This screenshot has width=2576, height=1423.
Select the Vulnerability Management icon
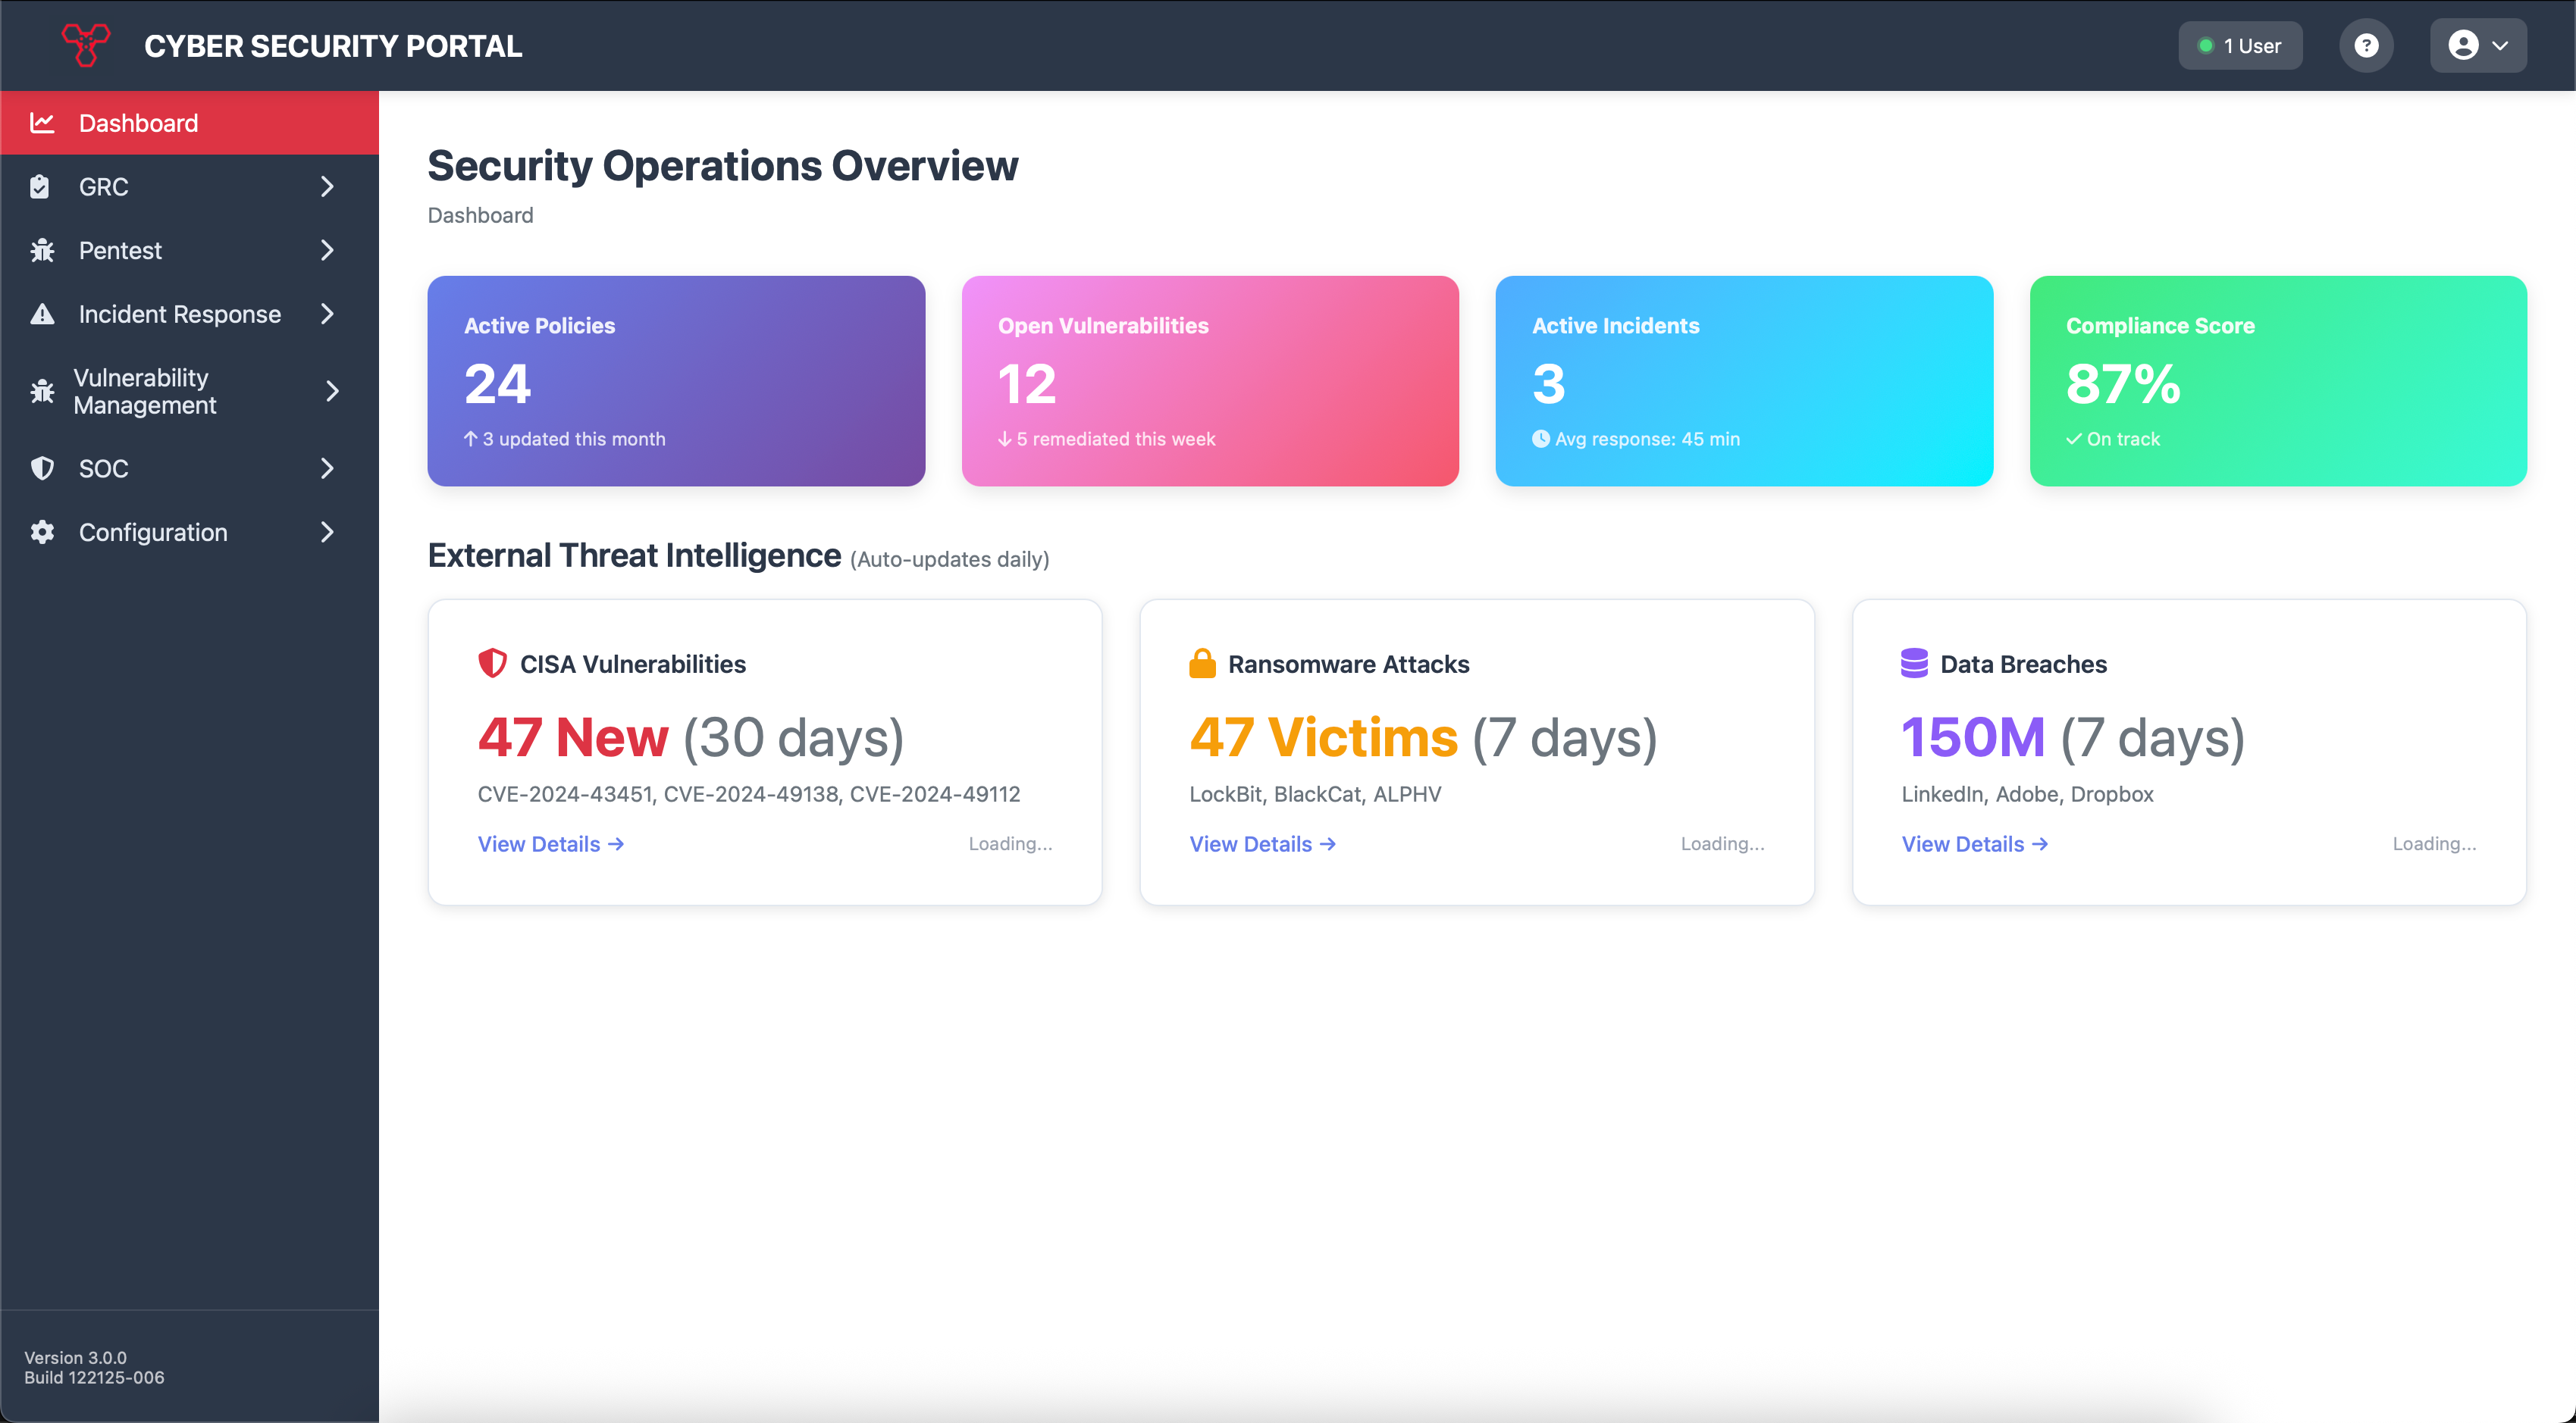point(42,391)
